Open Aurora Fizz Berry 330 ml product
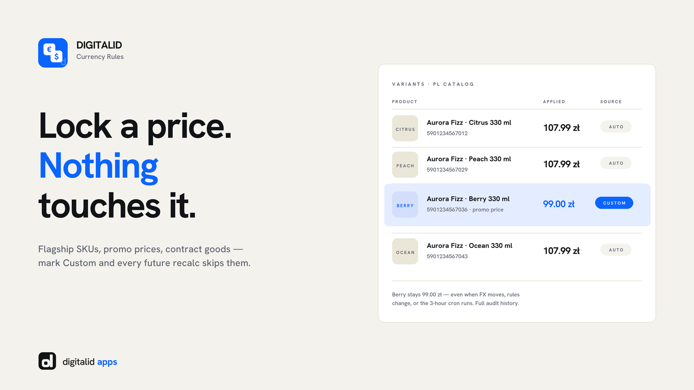Image resolution: width=694 pixels, height=390 pixels. click(468, 199)
